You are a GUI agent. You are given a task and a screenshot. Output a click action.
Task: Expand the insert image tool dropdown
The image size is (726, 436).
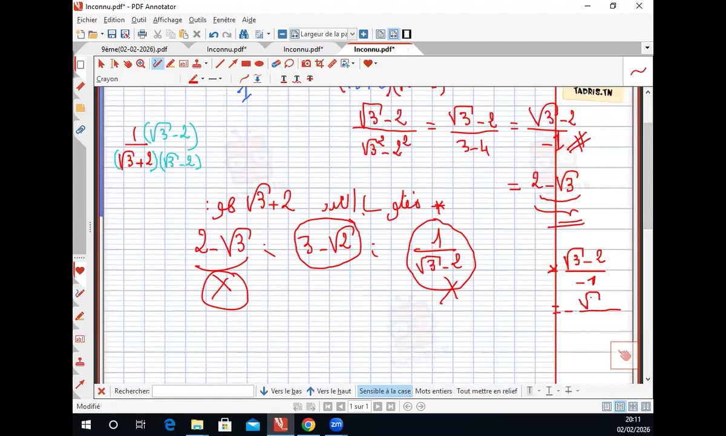pyautogui.click(x=353, y=64)
